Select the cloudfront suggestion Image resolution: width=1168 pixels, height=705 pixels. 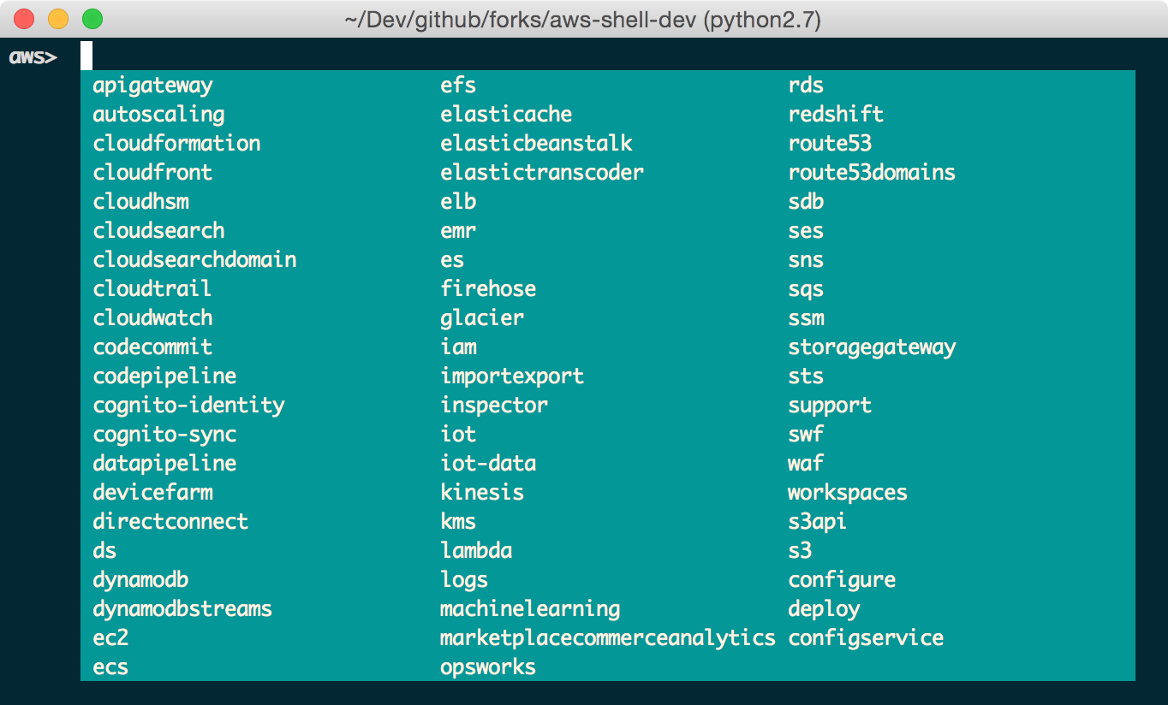(152, 173)
